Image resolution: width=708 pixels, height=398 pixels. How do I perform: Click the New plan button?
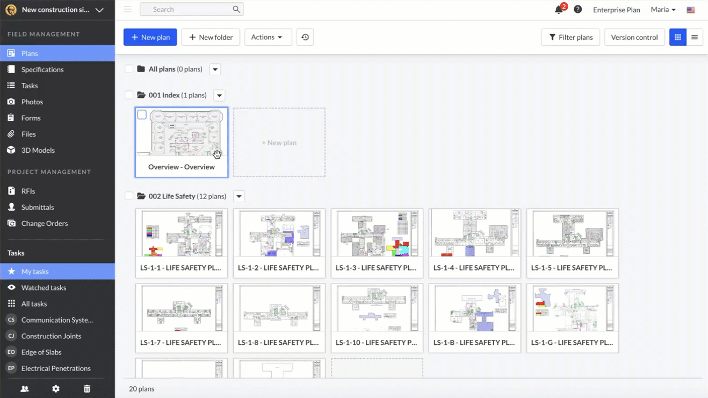[x=150, y=37]
